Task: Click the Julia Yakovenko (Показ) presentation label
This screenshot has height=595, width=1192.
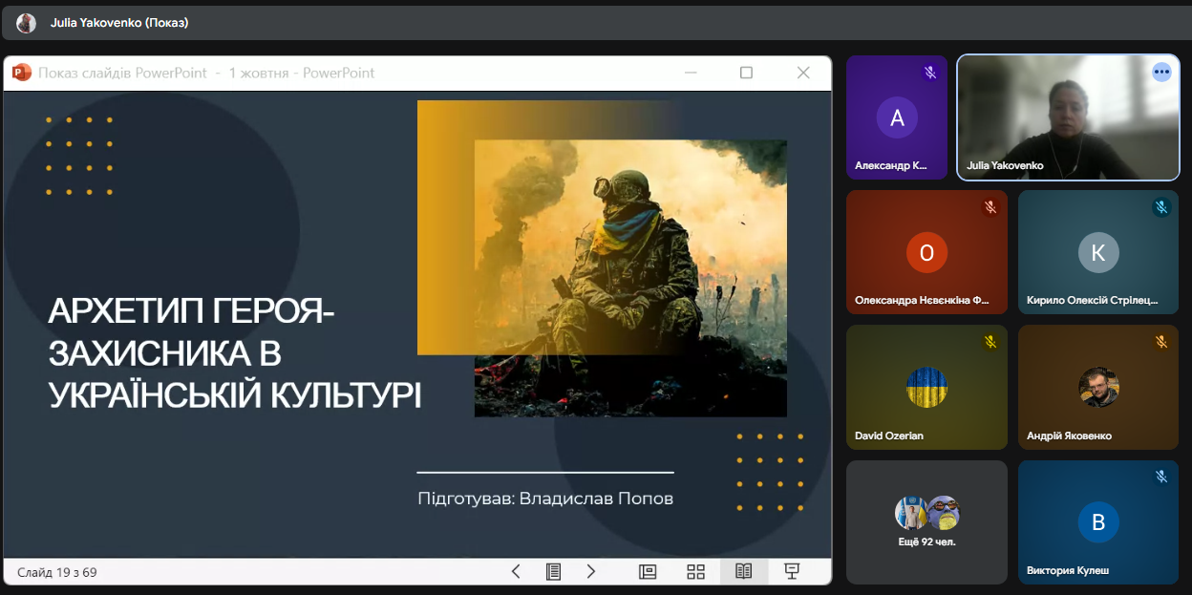Action: [x=119, y=23]
